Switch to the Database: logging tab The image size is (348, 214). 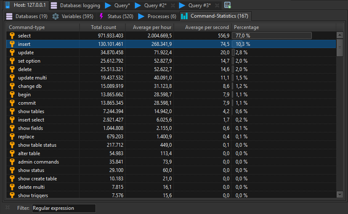(75, 5)
